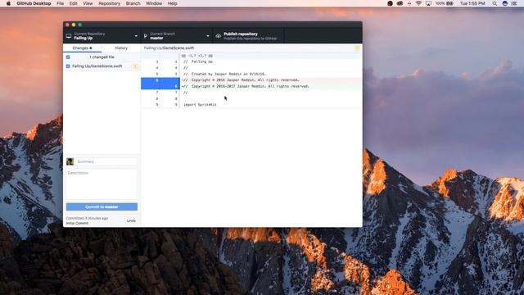Viewport: 524px width, 295px height.
Task: Click the Creative Cloud menu bar icon
Action: pos(400,3)
